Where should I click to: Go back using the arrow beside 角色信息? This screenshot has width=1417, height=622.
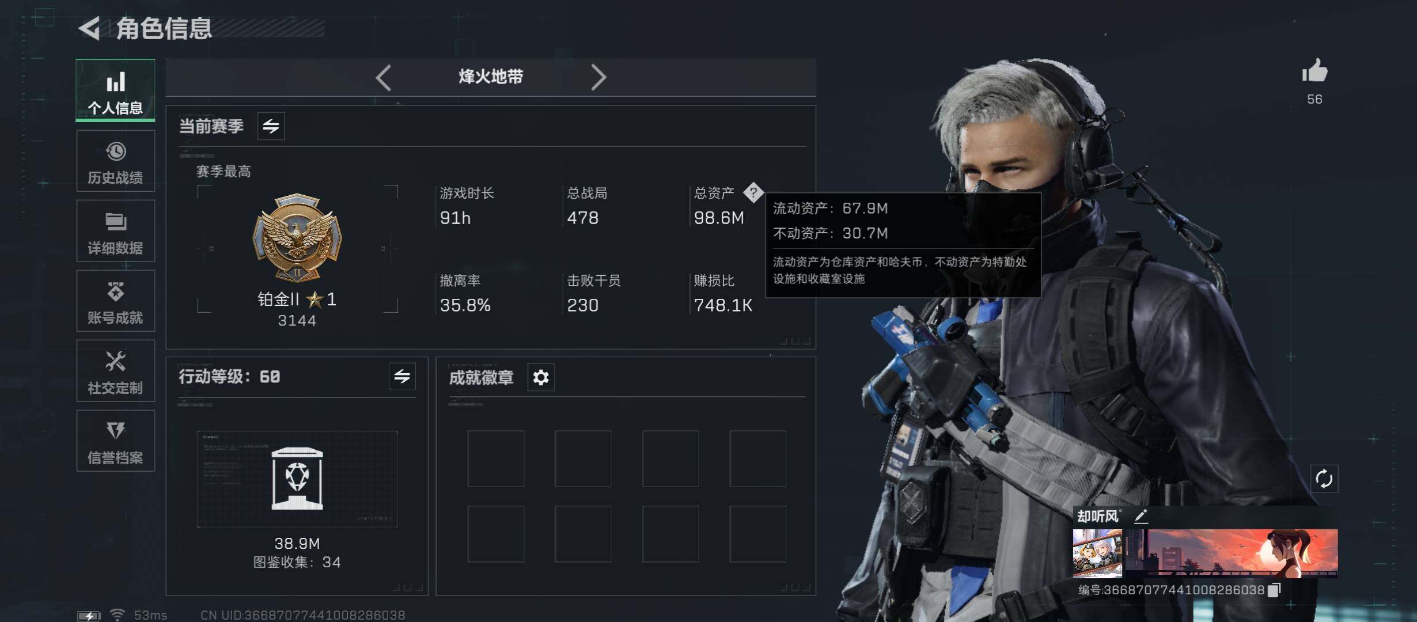(90, 28)
